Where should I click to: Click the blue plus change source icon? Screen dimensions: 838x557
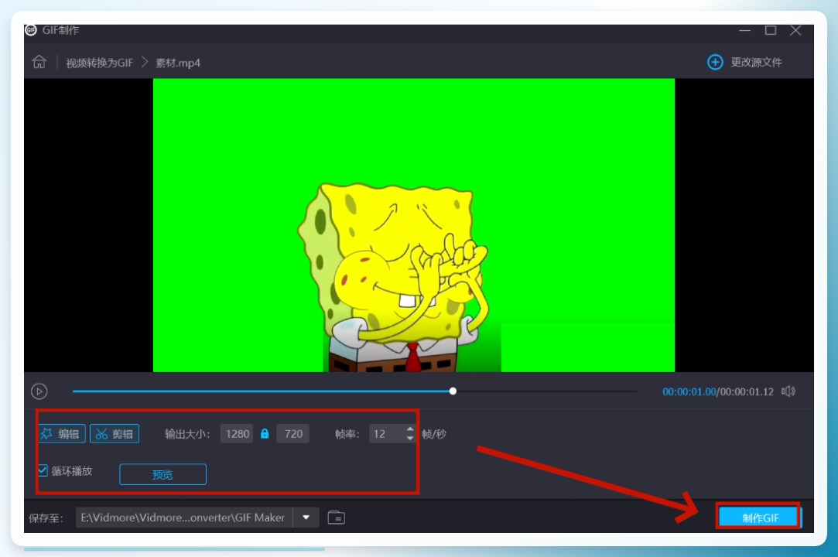coord(714,62)
